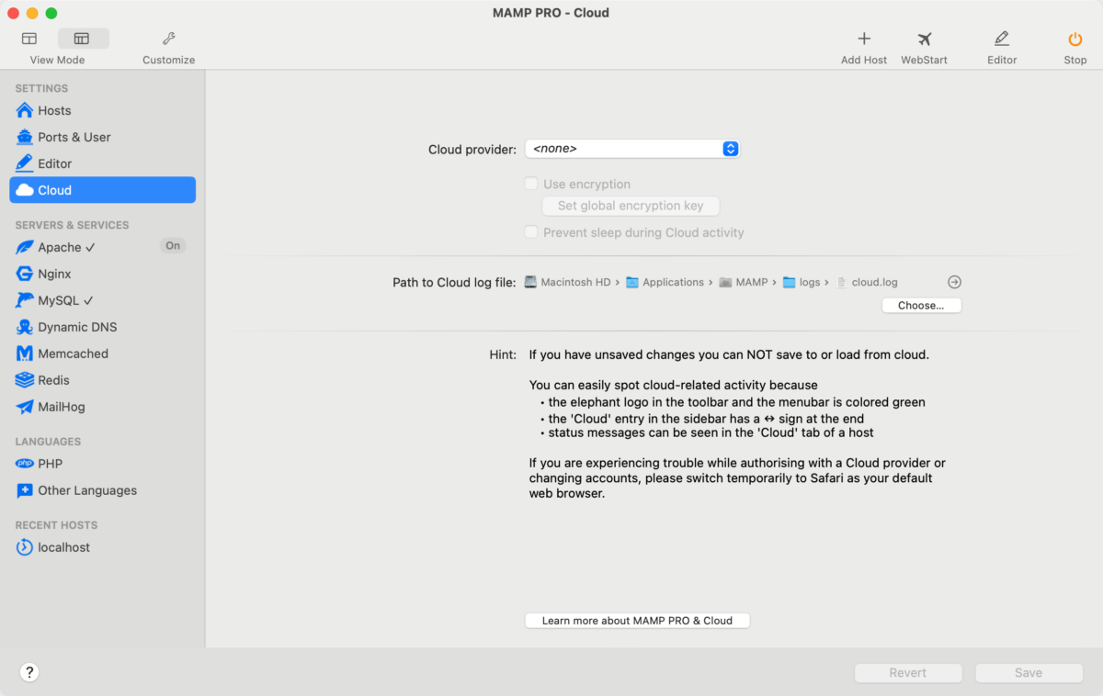Open MySQL dolphin icon
The height and width of the screenshot is (696, 1103).
[x=25, y=300]
